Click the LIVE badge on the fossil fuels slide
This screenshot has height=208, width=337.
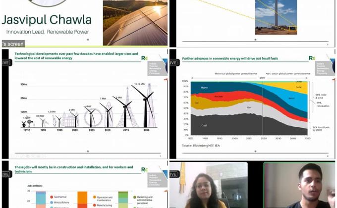(173, 62)
